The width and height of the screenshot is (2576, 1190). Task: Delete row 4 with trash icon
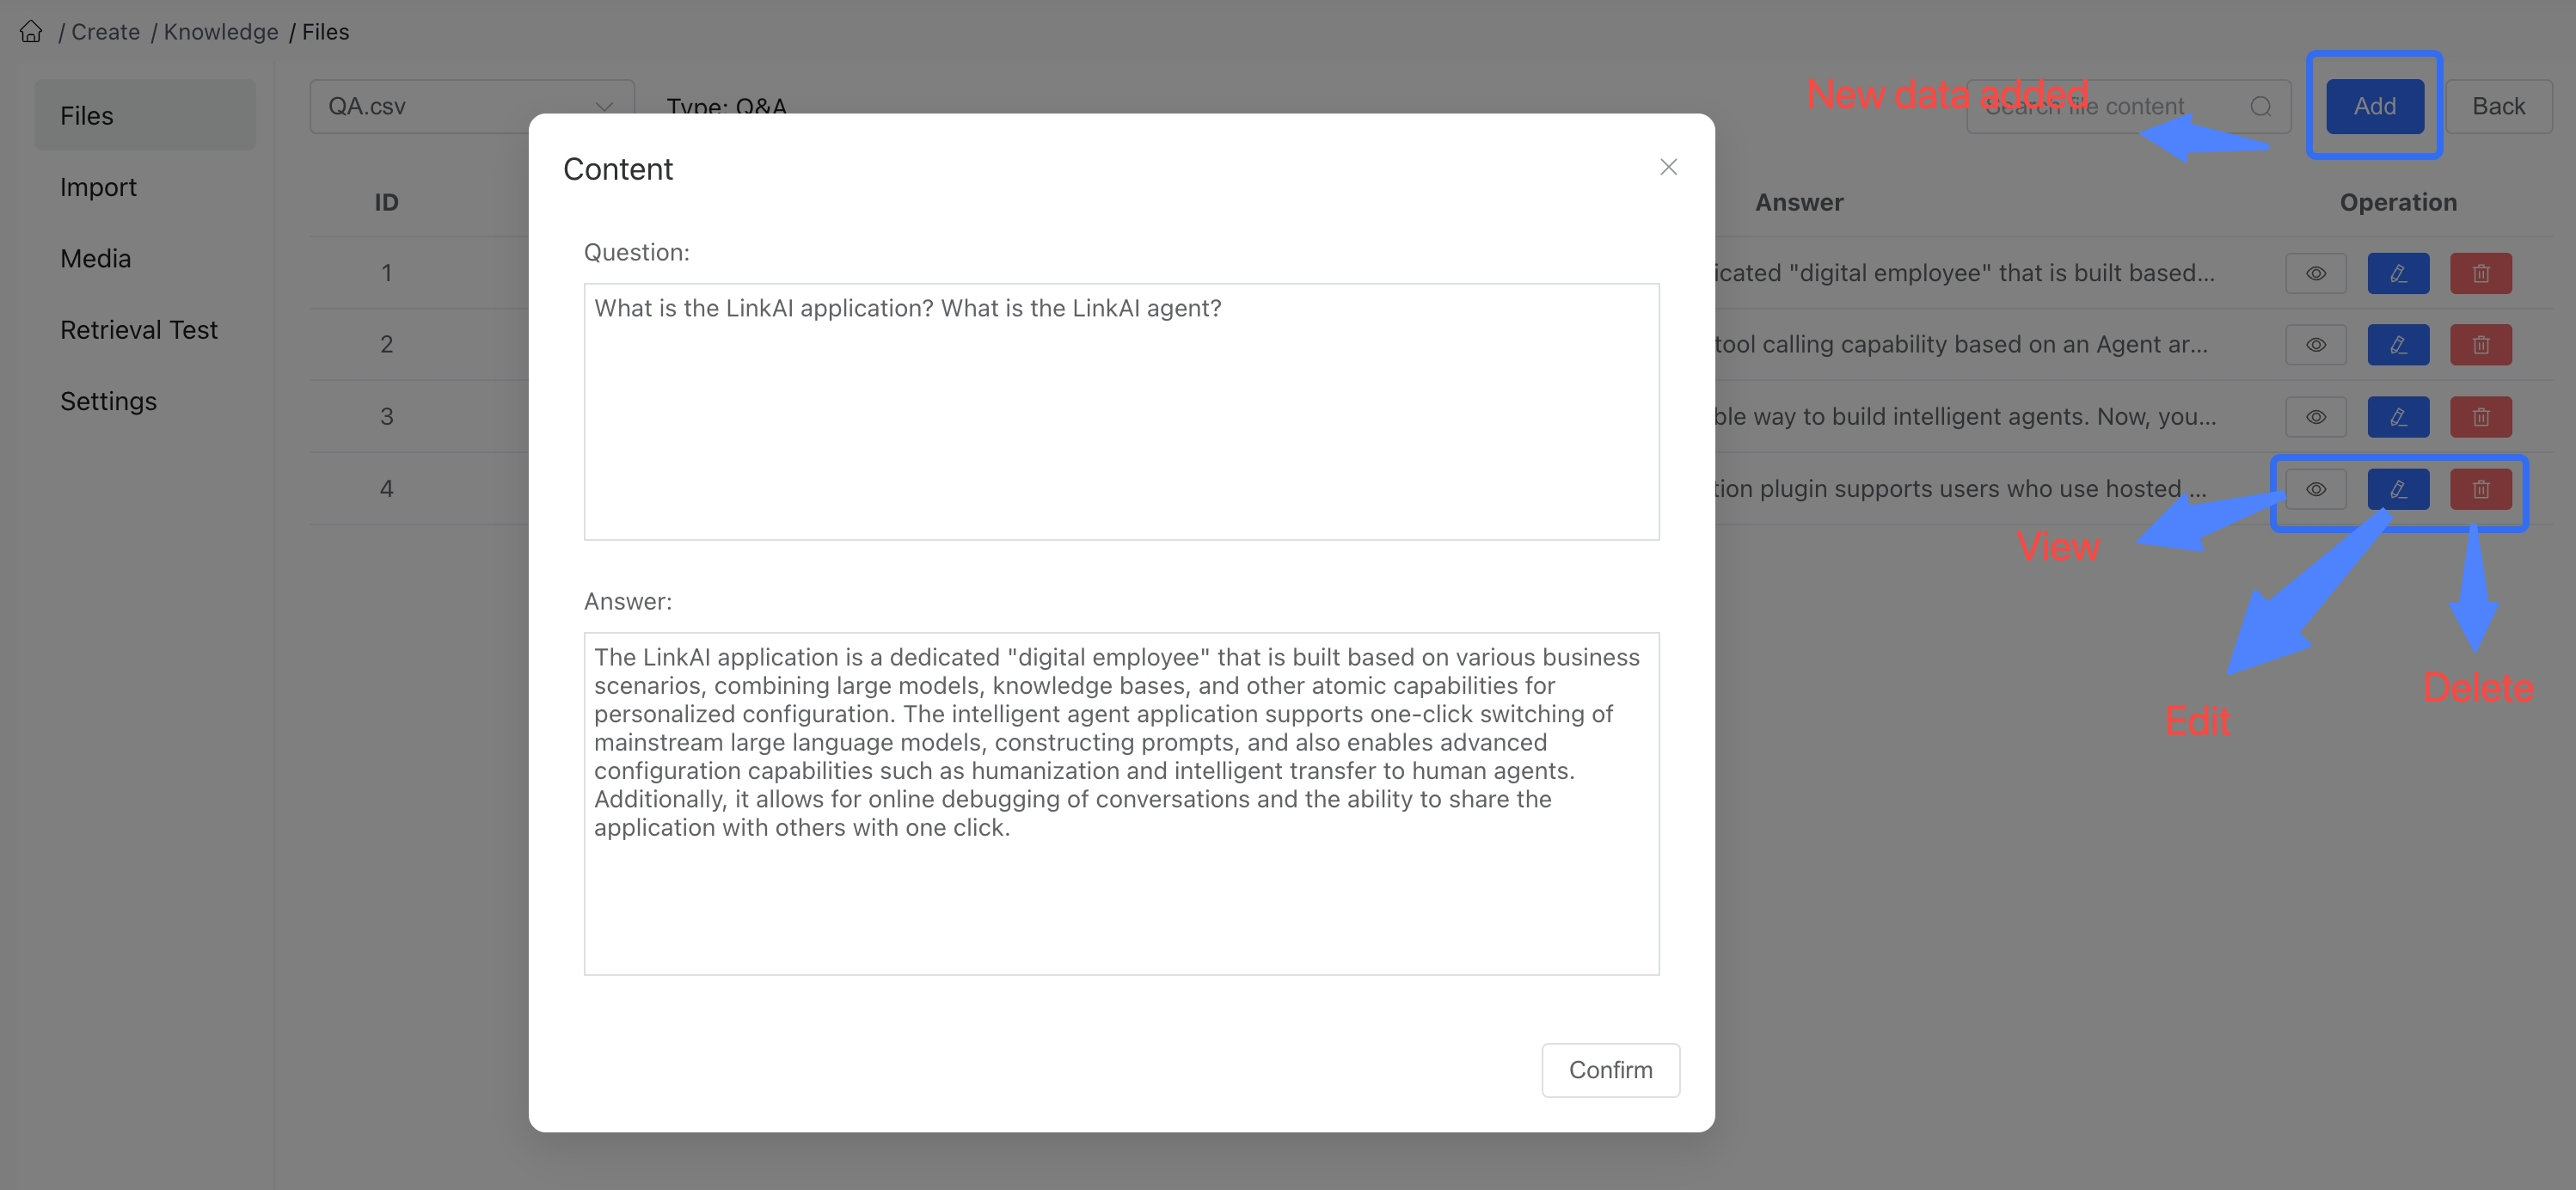click(2481, 489)
